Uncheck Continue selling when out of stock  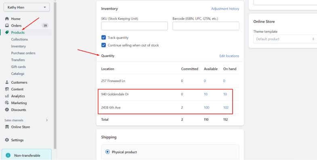tap(103, 45)
